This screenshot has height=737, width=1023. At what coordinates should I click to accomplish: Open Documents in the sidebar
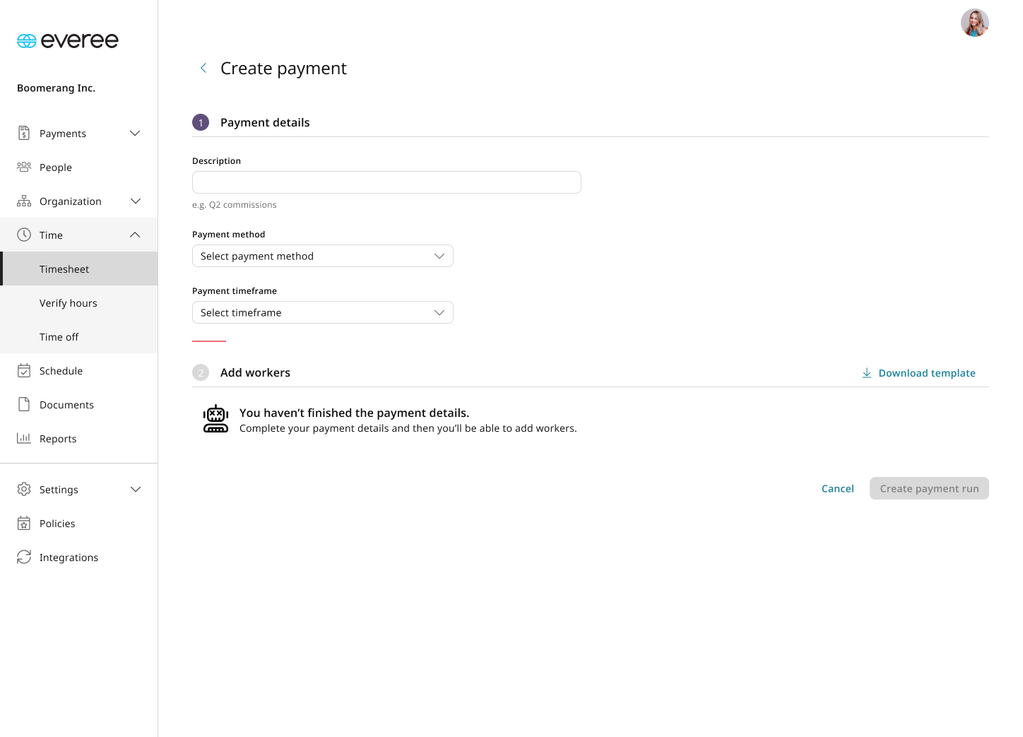(x=79, y=404)
